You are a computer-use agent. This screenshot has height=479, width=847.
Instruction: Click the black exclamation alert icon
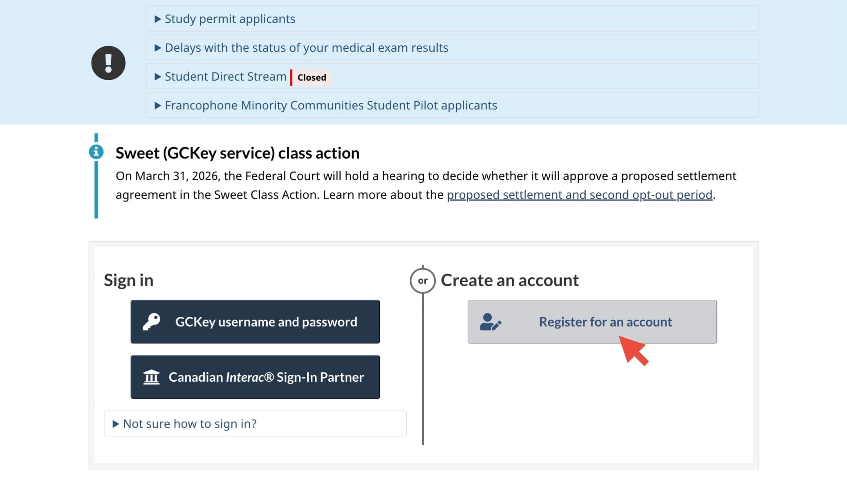pyautogui.click(x=108, y=63)
